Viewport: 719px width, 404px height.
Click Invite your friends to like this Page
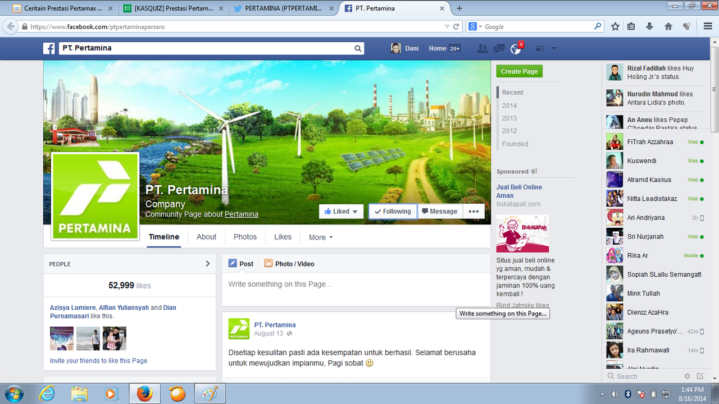[x=99, y=361]
